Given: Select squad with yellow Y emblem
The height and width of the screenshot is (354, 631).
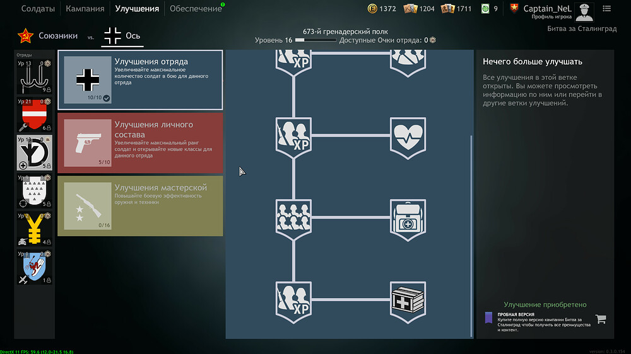Looking at the screenshot, I should tap(34, 229).
